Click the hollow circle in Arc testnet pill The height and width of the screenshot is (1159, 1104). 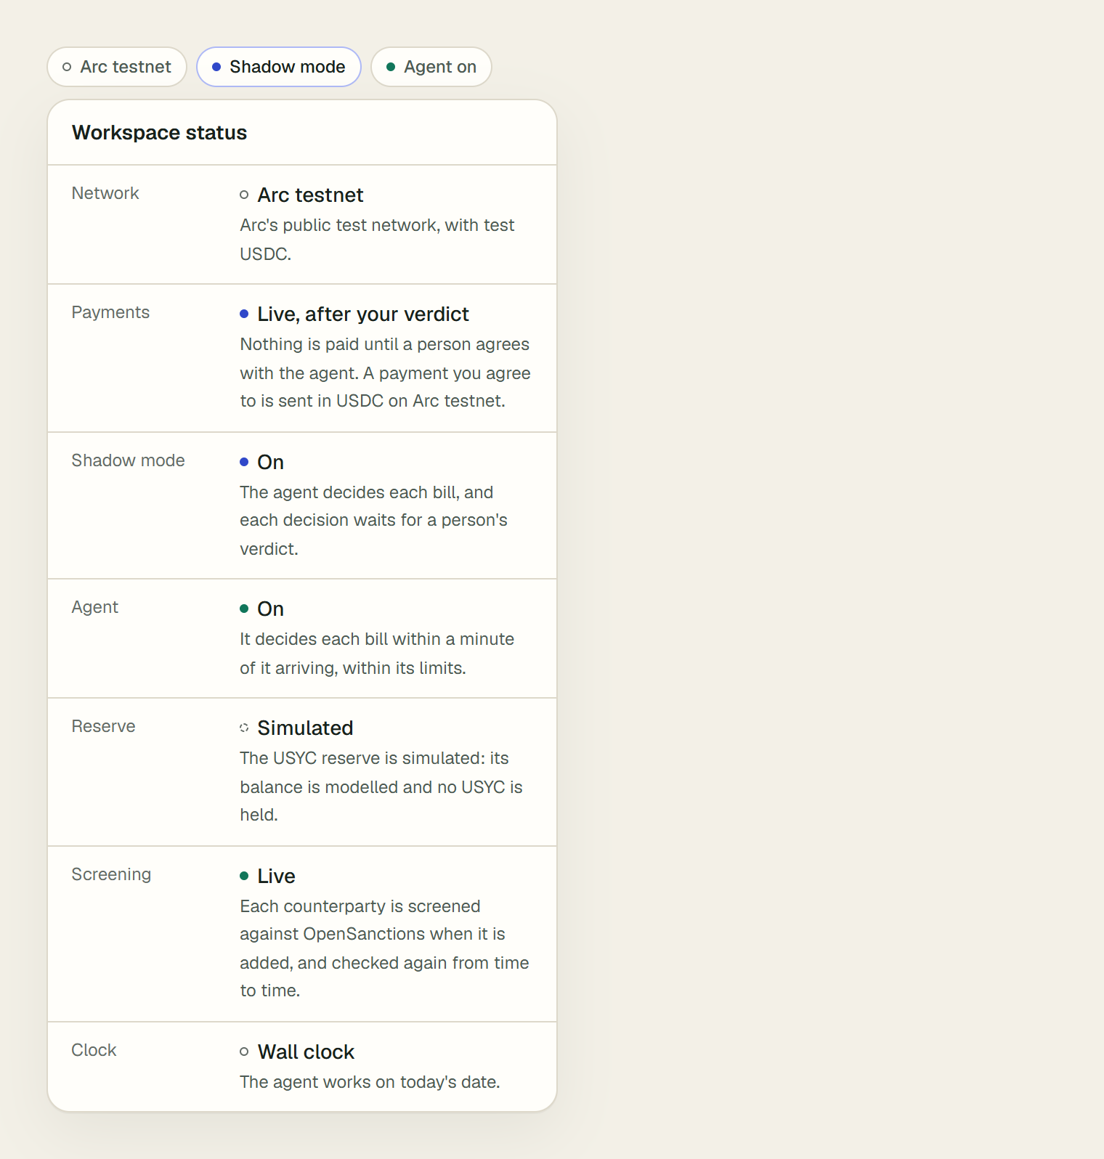67,67
